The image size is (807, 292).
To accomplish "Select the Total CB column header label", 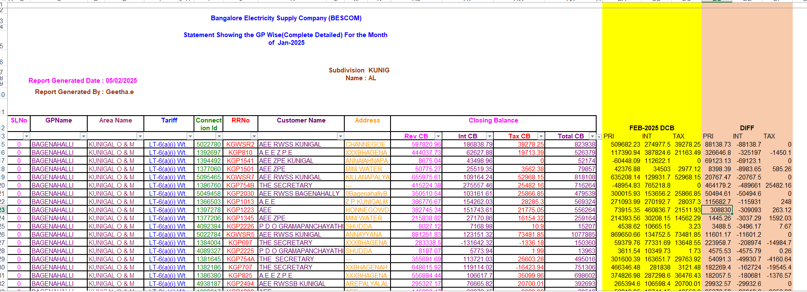I will click(571, 136).
